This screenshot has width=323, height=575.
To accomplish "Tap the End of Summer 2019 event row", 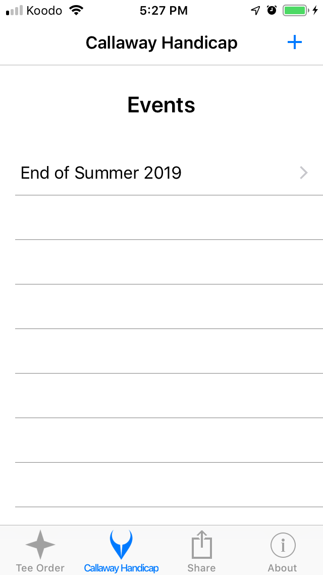I will (101, 173).
